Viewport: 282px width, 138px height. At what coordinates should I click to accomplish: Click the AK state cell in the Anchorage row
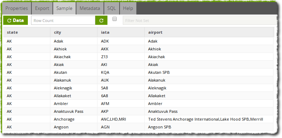click(27, 119)
